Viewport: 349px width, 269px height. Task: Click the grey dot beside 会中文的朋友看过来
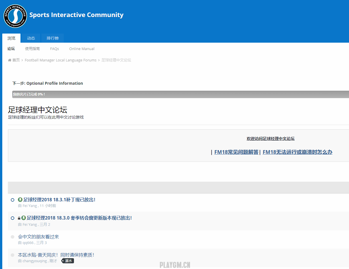[x=13, y=237]
